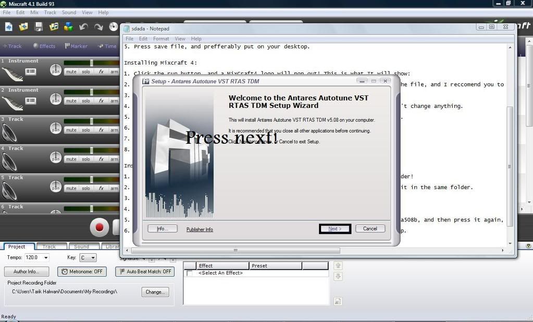Undo the last action via the toolbar arrow
This screenshot has width=533, height=322.
tap(83, 27)
